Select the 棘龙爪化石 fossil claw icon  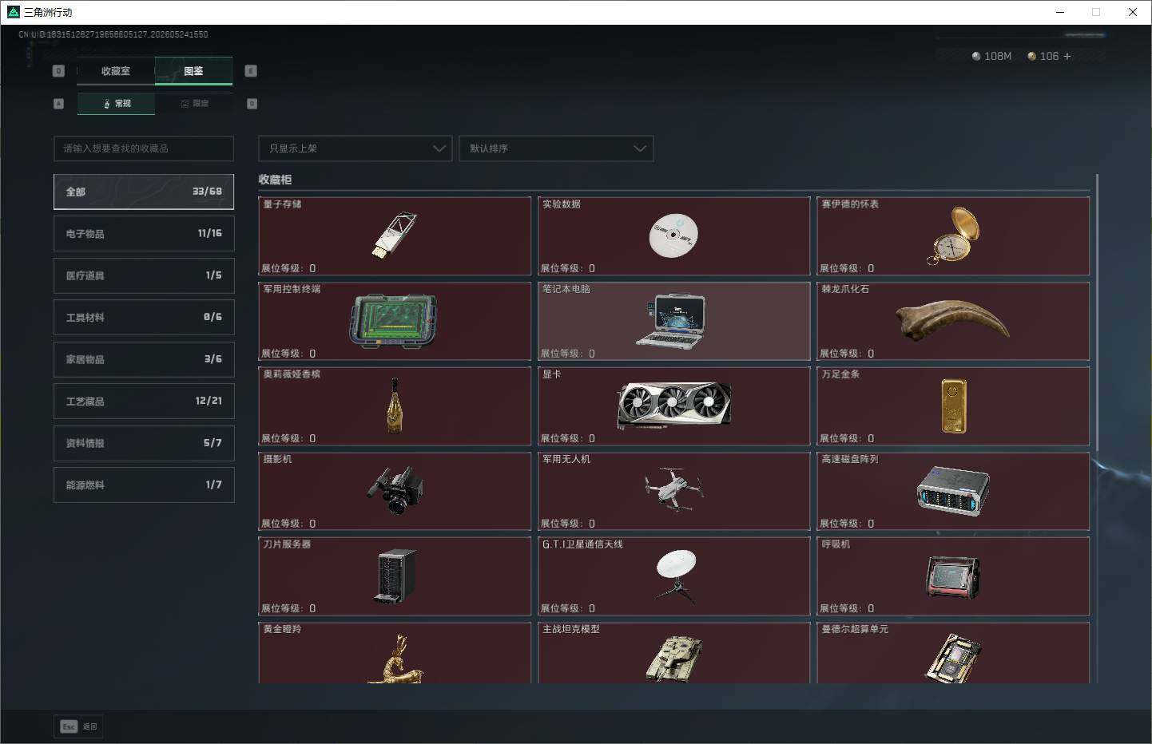pos(952,320)
